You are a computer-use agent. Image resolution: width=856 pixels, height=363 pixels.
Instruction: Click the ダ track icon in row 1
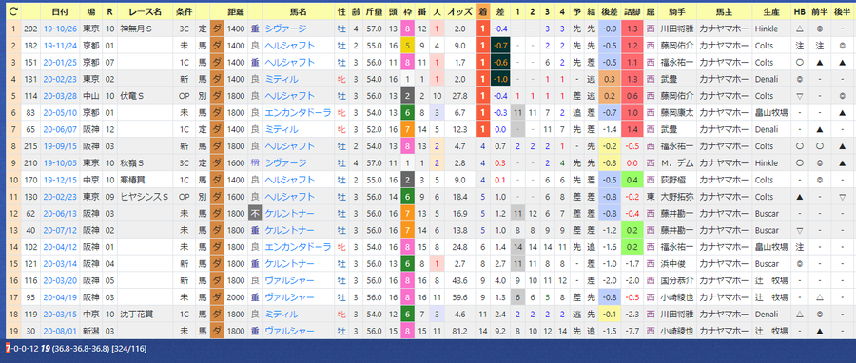(x=217, y=29)
